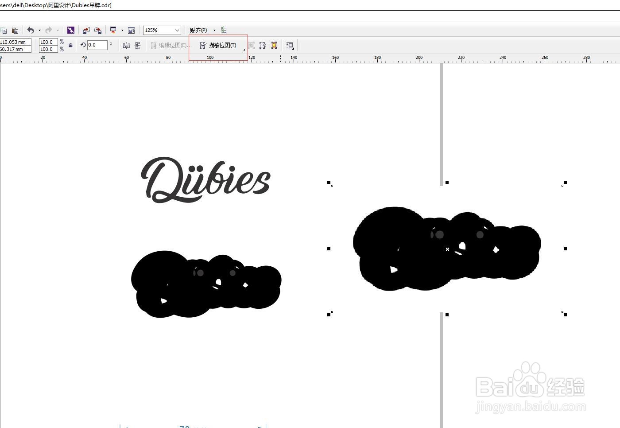The width and height of the screenshot is (620, 428).
Task: Open the redo history dropdown arrow
Action: (58, 30)
